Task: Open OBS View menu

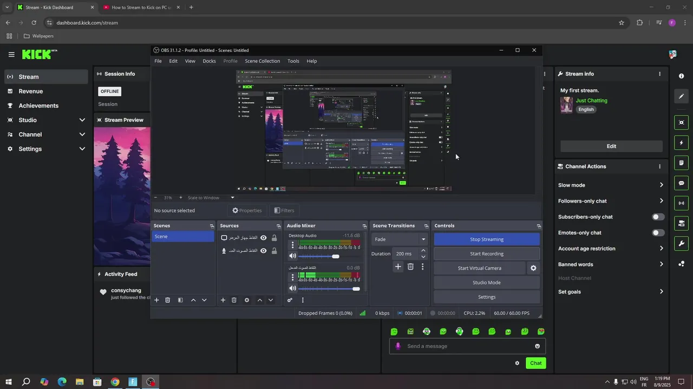Action: (190, 61)
